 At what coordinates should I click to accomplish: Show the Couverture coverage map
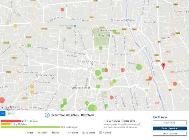[x=170, y=123]
